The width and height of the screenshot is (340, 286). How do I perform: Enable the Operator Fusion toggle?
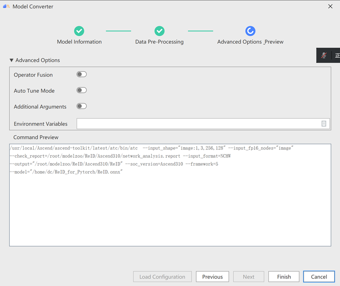81,74
